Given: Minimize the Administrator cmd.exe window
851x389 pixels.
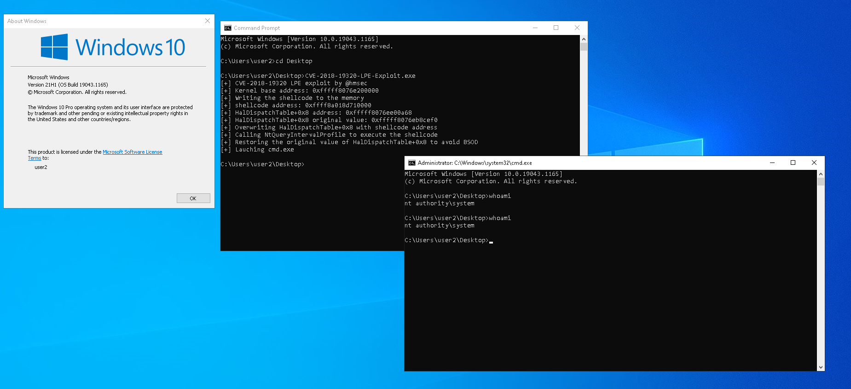Looking at the screenshot, I should point(772,163).
